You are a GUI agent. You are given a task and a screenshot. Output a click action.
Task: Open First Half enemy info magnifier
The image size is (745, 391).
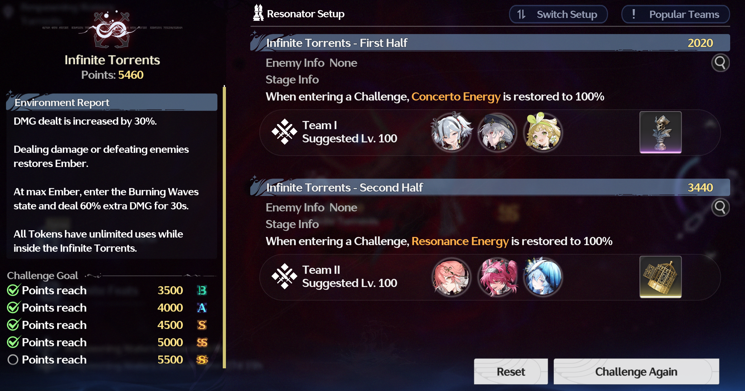720,63
